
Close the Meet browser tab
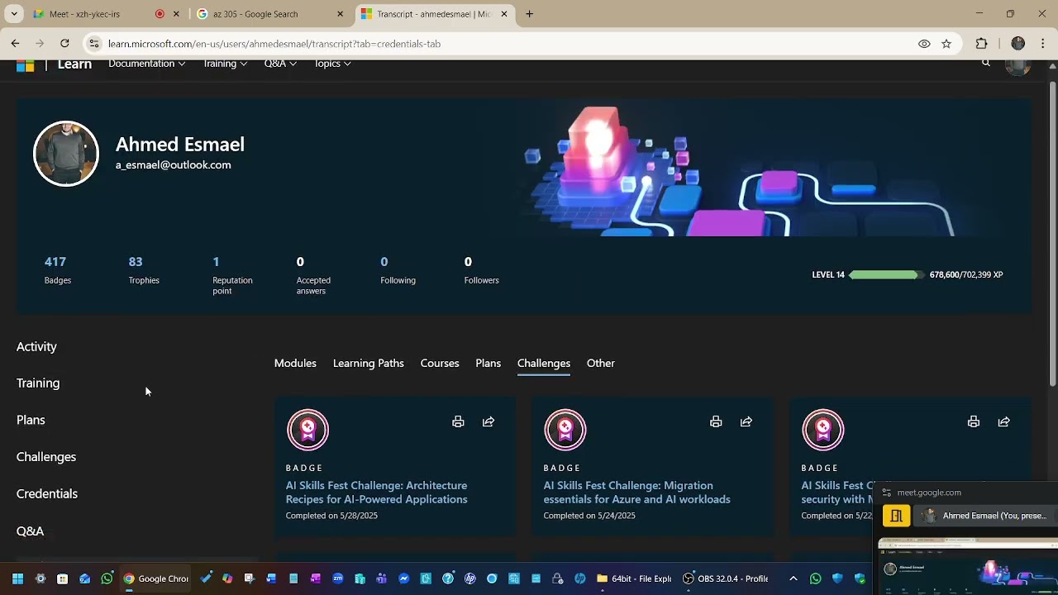click(176, 14)
